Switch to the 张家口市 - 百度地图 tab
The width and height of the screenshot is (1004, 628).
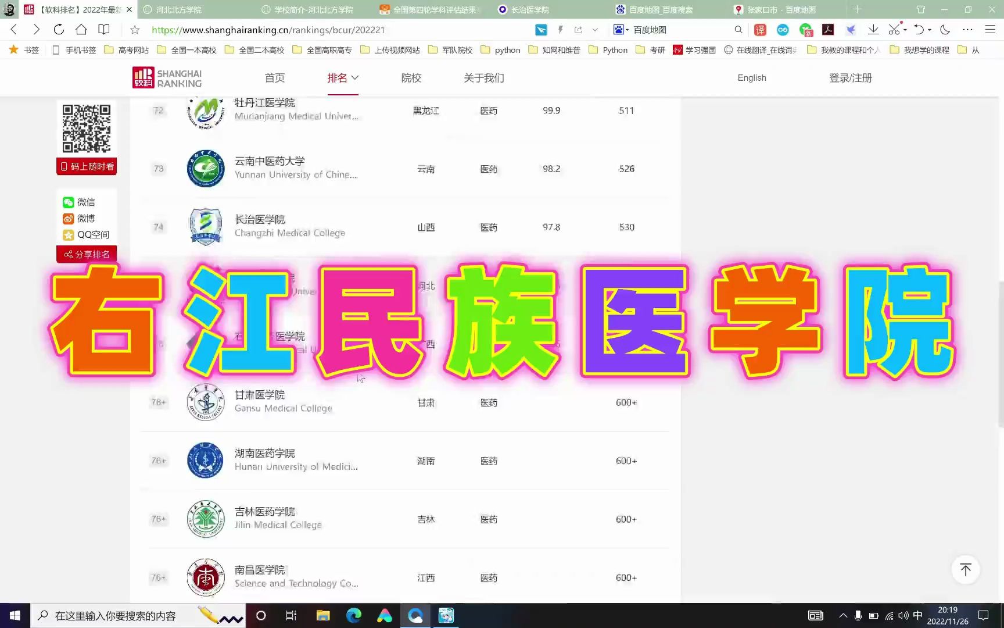click(x=781, y=10)
